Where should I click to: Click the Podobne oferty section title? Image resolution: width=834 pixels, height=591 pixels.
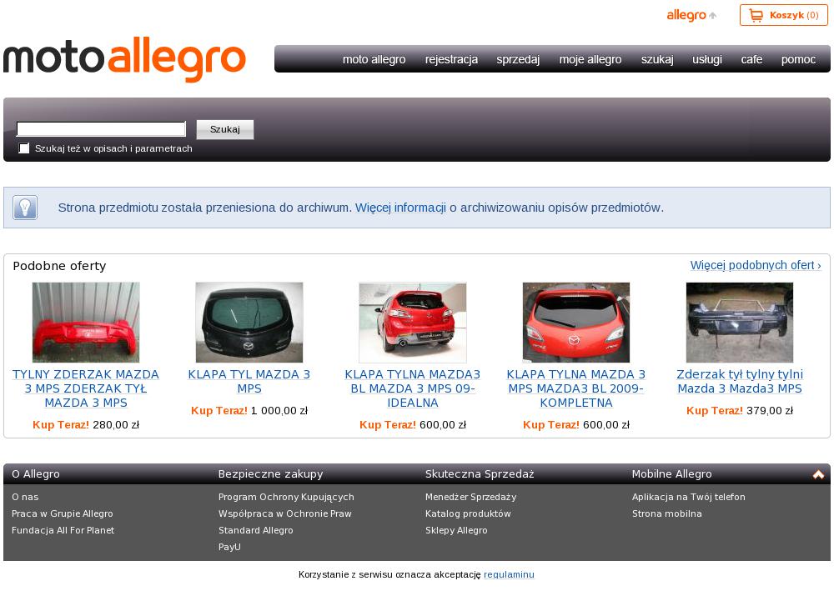[x=59, y=266]
